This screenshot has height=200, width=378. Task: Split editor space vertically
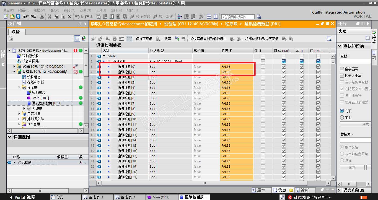point(216,17)
